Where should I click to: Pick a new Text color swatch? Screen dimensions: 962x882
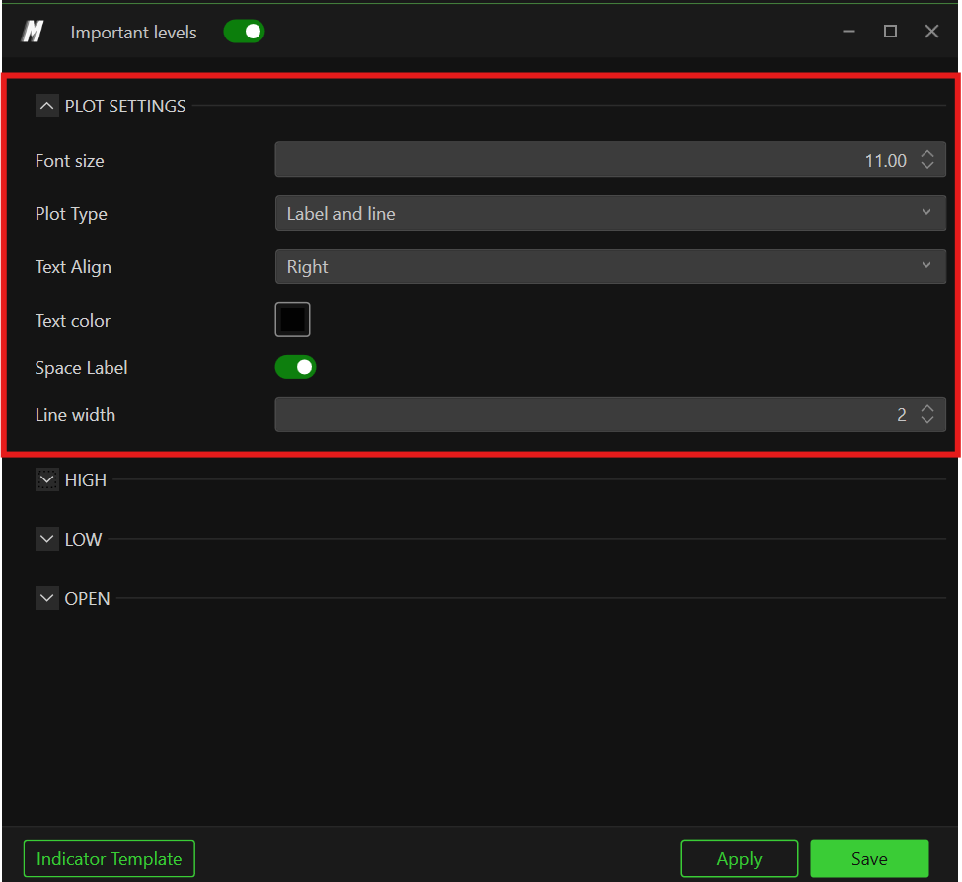pyautogui.click(x=293, y=320)
